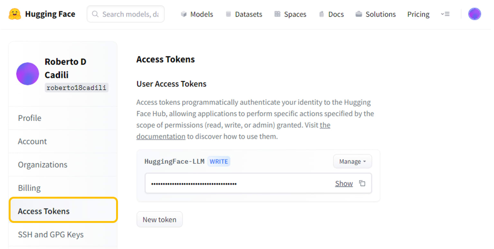Click the document icon beside Docs
The width and height of the screenshot is (494, 249).
pyautogui.click(x=321, y=14)
